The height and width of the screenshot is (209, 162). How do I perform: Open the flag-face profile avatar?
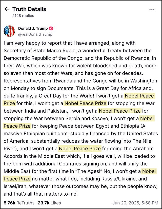[x=9, y=31]
